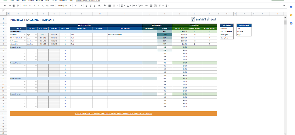This screenshot has width=295, height=135.
Task: Open the High priority dropdown in row 7
Action: [x=36, y=35]
